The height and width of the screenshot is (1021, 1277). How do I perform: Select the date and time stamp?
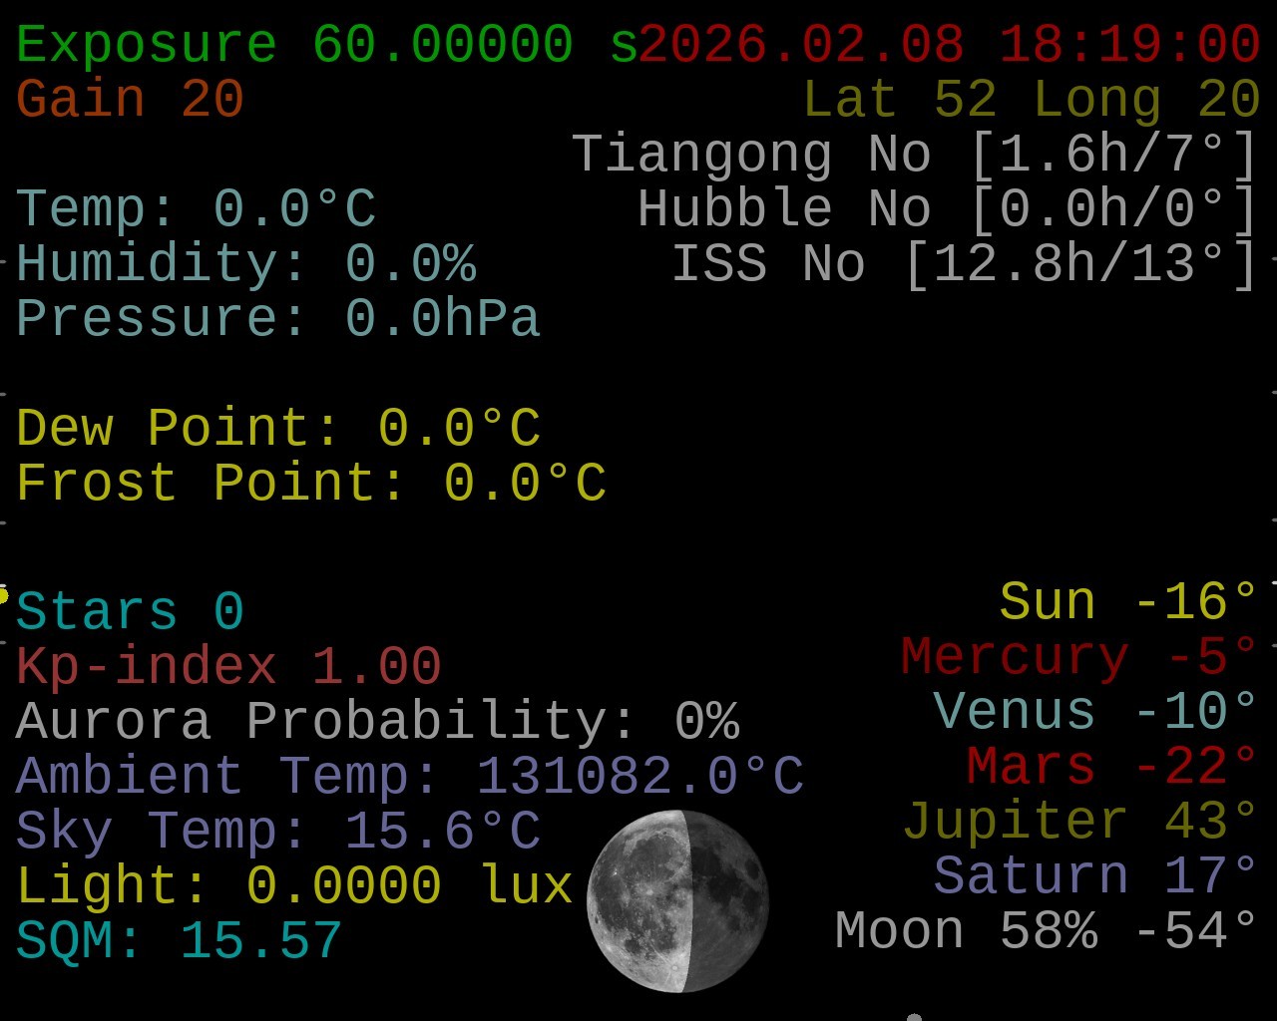pyautogui.click(x=949, y=45)
